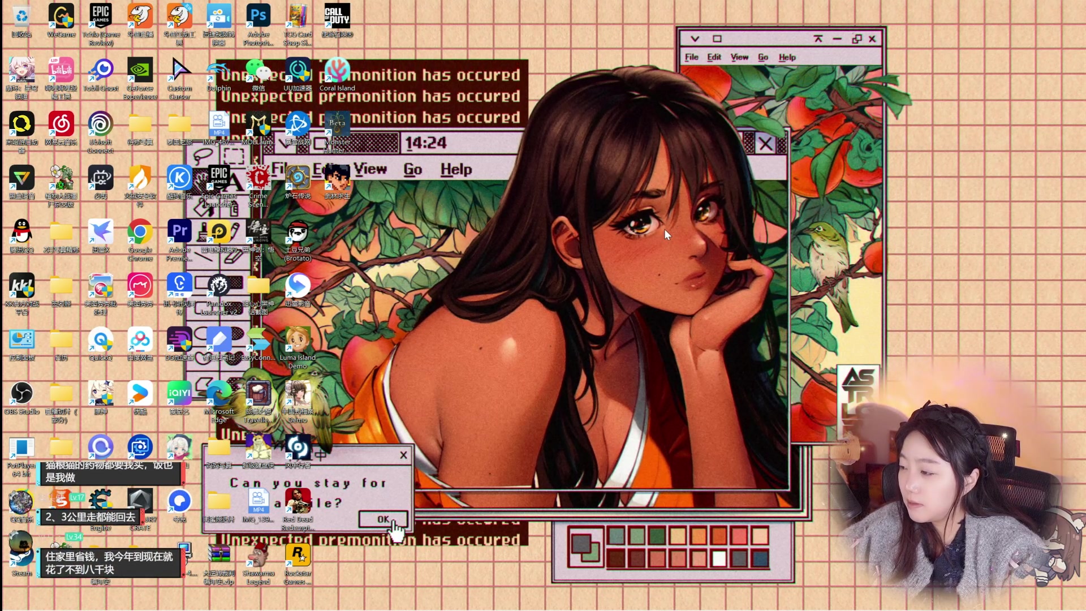The height and width of the screenshot is (611, 1086).
Task: Launch WeGame from the desktop
Action: click(61, 20)
